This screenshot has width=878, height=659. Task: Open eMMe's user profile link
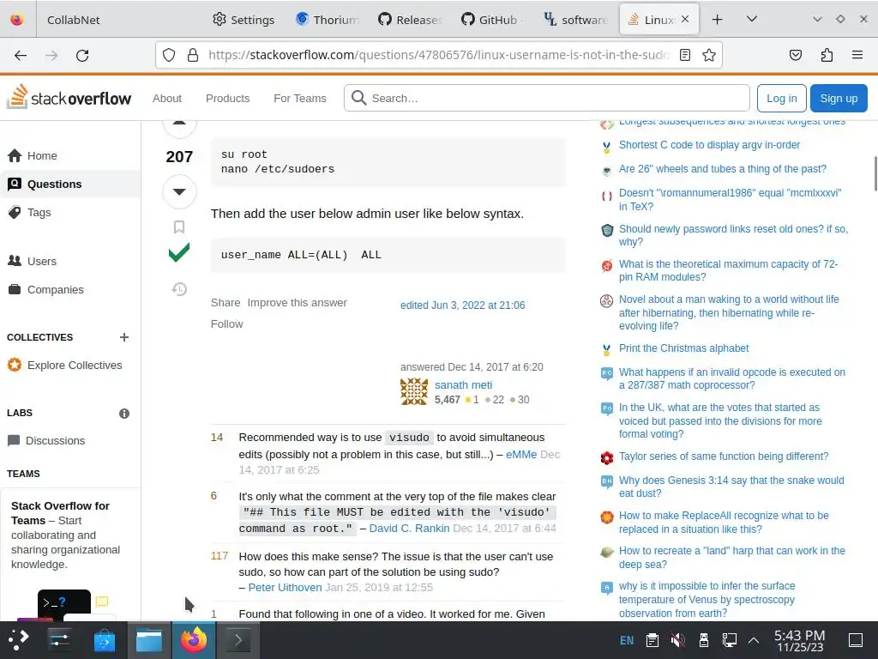521,455
